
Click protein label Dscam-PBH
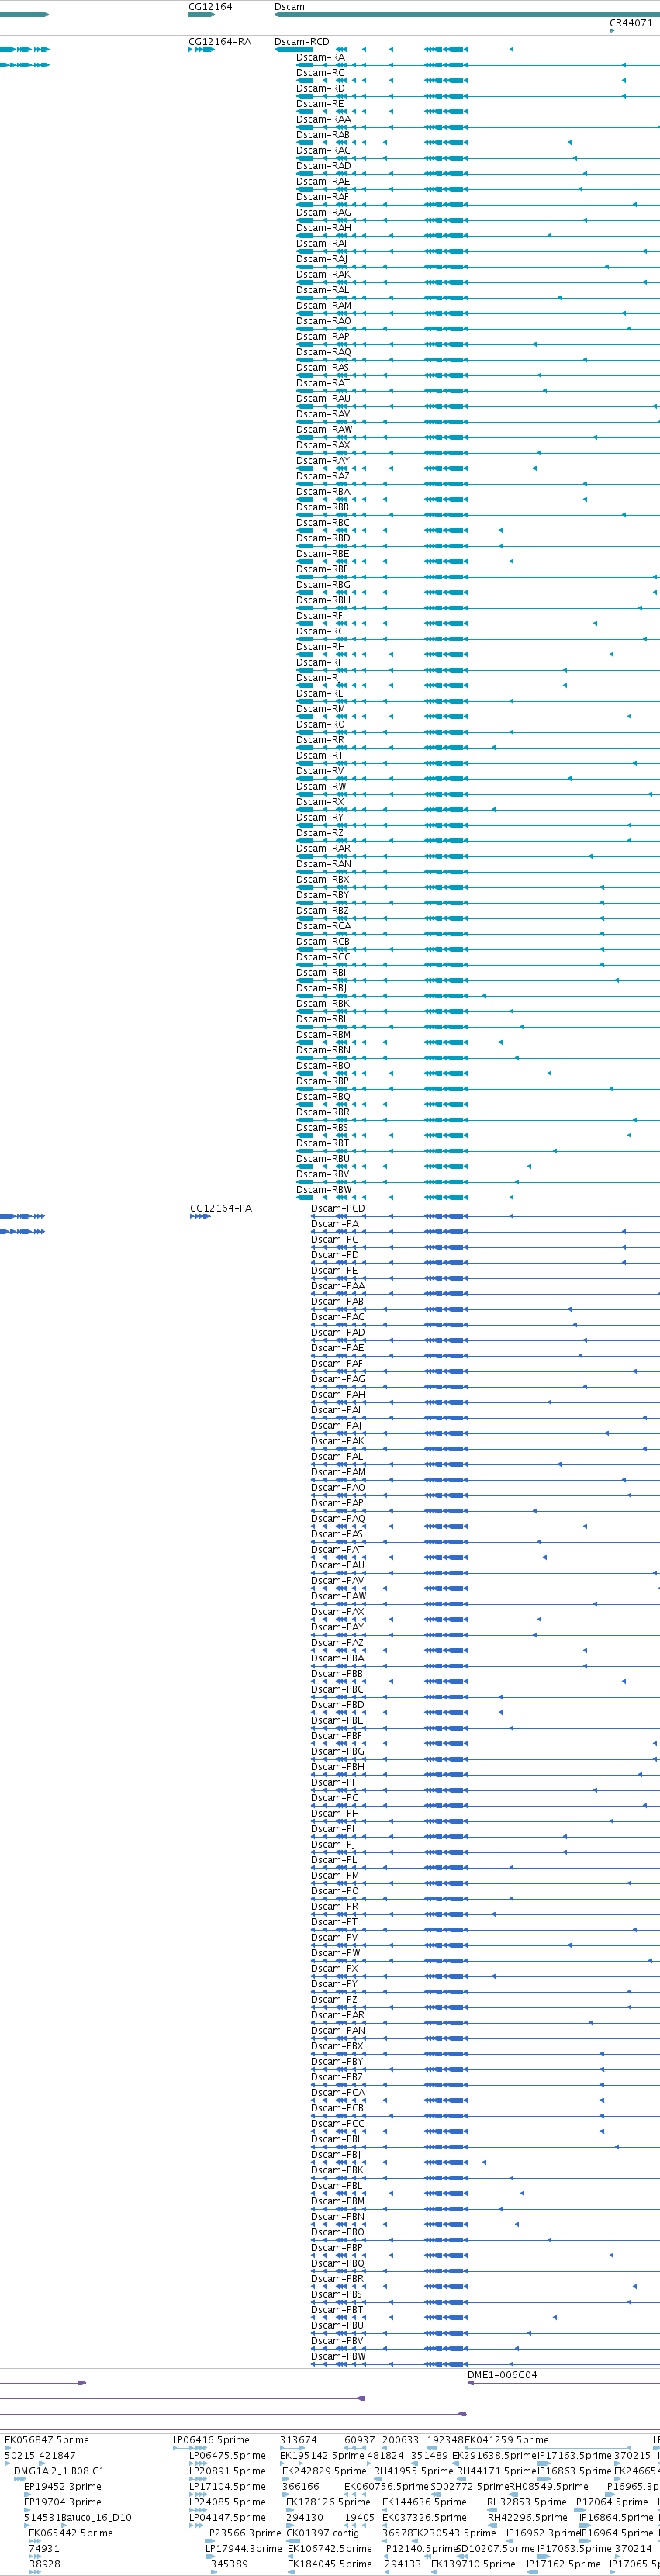pos(338,1767)
